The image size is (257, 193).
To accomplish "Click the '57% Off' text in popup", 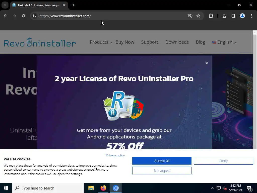I will (x=125, y=146).
